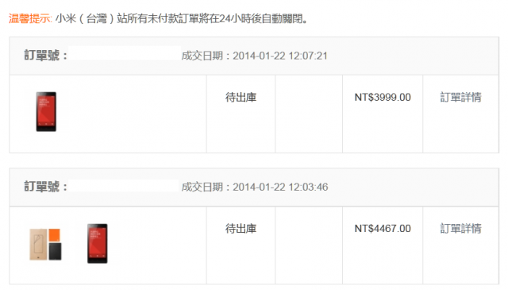Click empty column between 待出庫 and NT$4467.00
Image resolution: width=508 pixels, height=290 pixels.
[x=309, y=246]
